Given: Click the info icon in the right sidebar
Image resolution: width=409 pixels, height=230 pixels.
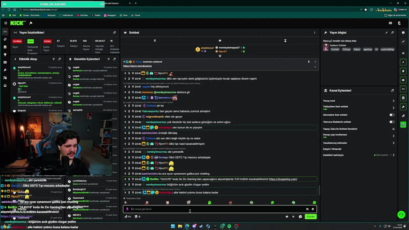Looking at the screenshot, I should [403, 33].
